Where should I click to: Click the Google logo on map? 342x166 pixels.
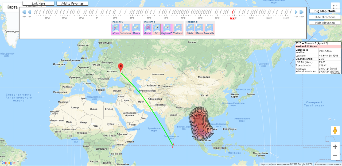click(x=9, y=163)
